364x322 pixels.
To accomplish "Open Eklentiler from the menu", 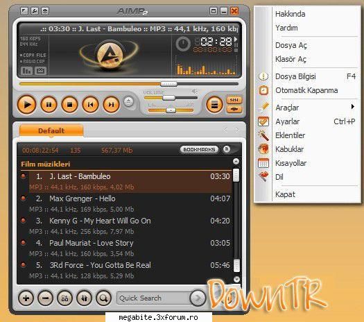I will click(308, 135).
